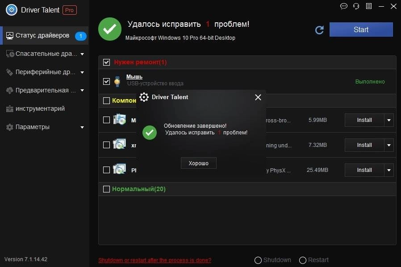This screenshot has width=401, height=267.
Task: Install the 7.32MB component
Action: [364, 145]
